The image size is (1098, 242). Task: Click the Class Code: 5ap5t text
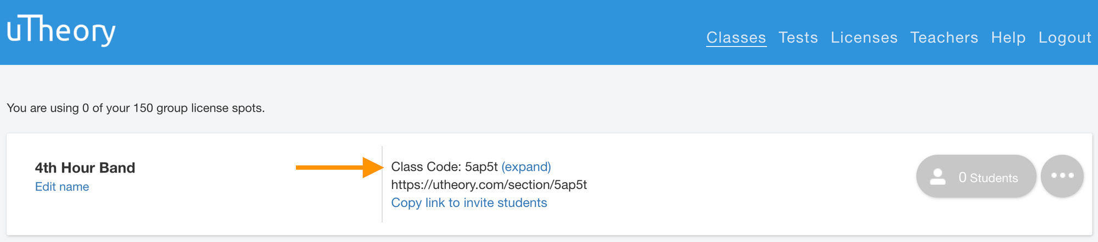444,166
